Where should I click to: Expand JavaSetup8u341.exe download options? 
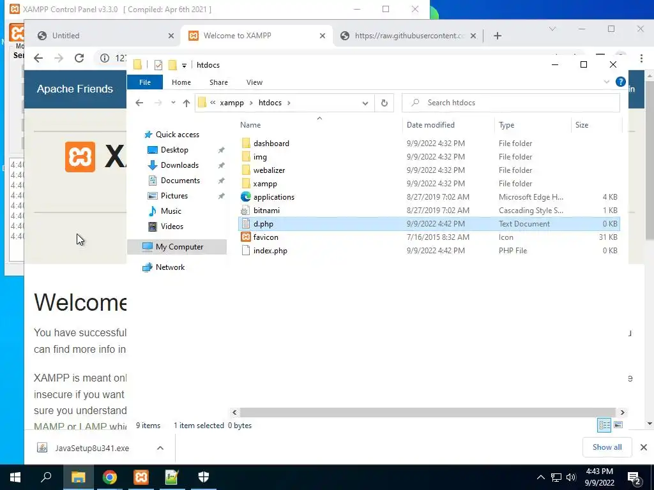pyautogui.click(x=160, y=448)
